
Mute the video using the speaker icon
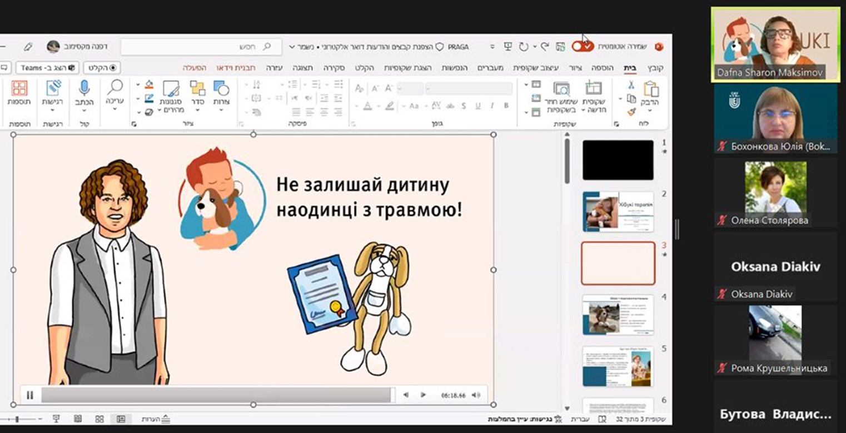pos(476,395)
